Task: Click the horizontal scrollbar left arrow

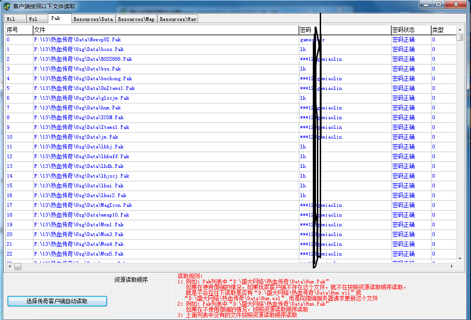Action: tap(10, 266)
